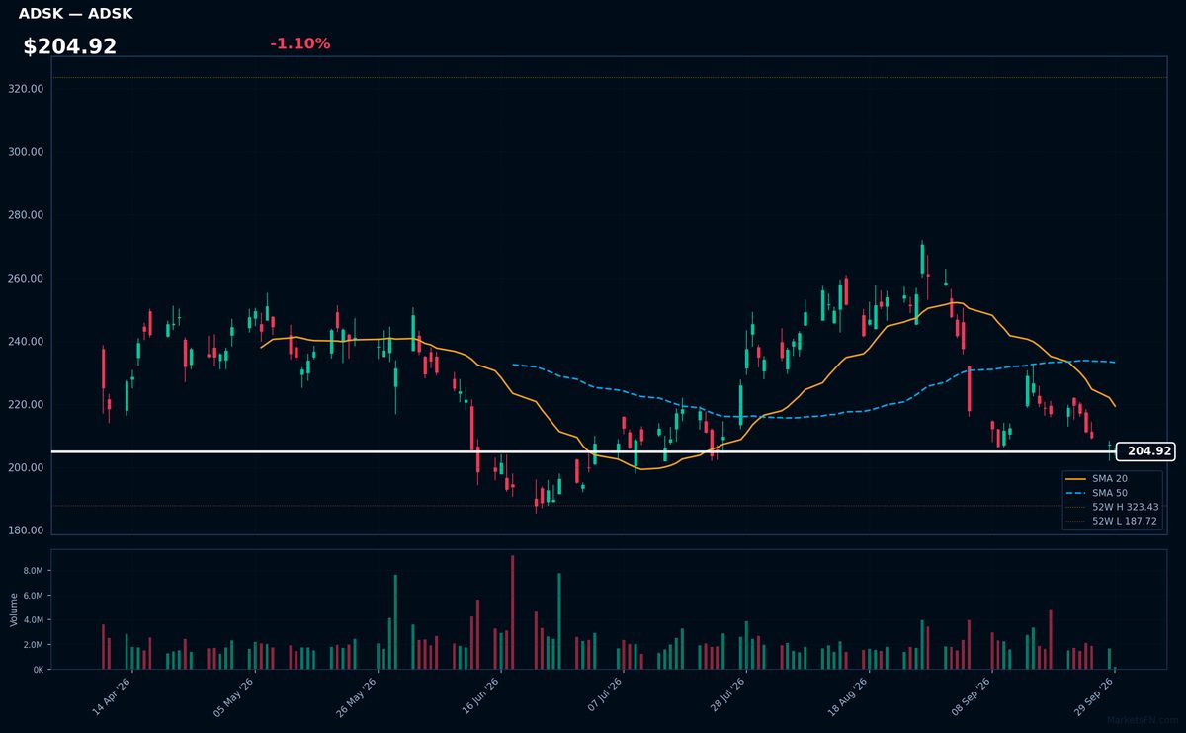The width and height of the screenshot is (1186, 733).
Task: Click the 320.00 price axis label
Action: click(x=26, y=89)
